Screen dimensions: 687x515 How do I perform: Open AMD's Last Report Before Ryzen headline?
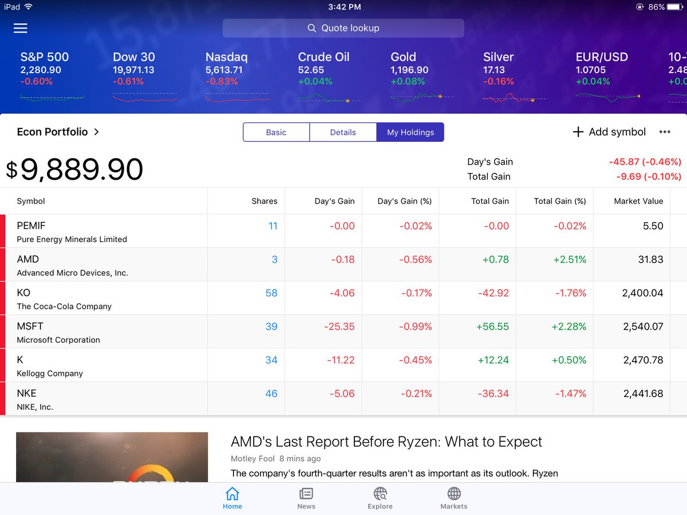click(x=386, y=442)
